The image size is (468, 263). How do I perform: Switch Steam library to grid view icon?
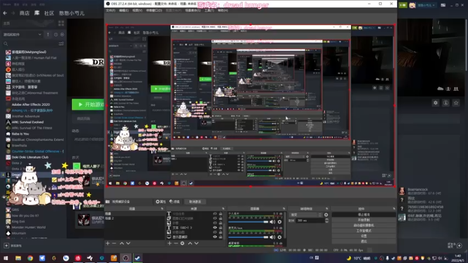click(61, 23)
